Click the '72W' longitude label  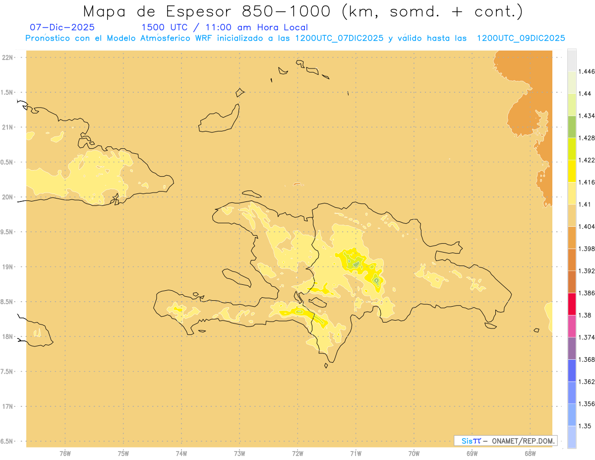pos(297,453)
